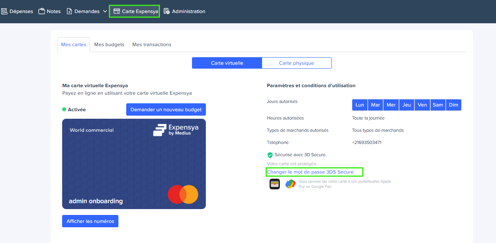Select the Carte virtuelle option
496x243 pixels.
pos(227,63)
